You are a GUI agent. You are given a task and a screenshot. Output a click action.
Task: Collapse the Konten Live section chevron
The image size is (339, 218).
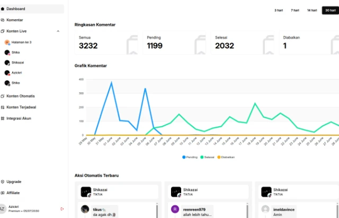point(58,31)
